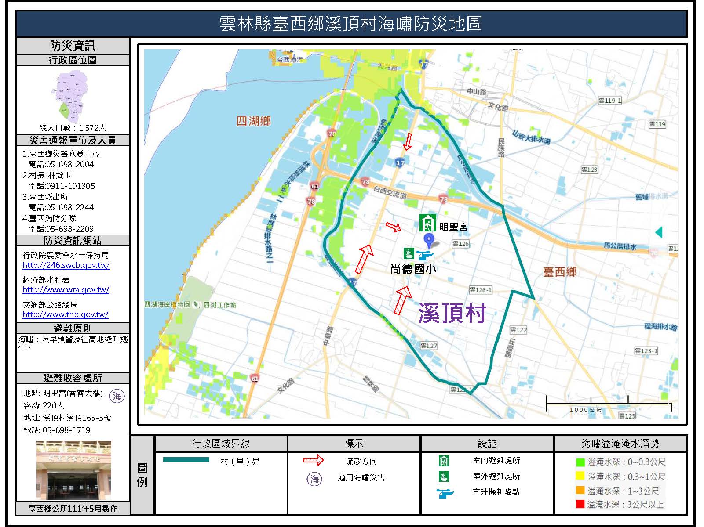
Task: Click the 臺西鄉 township label on the map
Action: click(560, 272)
